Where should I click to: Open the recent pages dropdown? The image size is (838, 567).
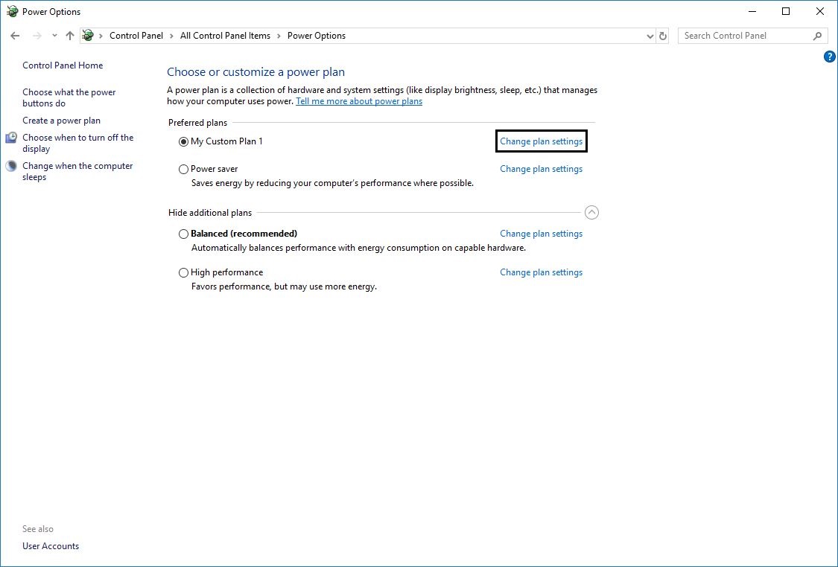54,35
